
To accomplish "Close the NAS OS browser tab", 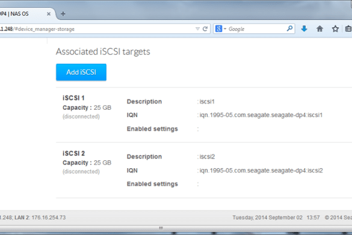I will click(x=49, y=14).
